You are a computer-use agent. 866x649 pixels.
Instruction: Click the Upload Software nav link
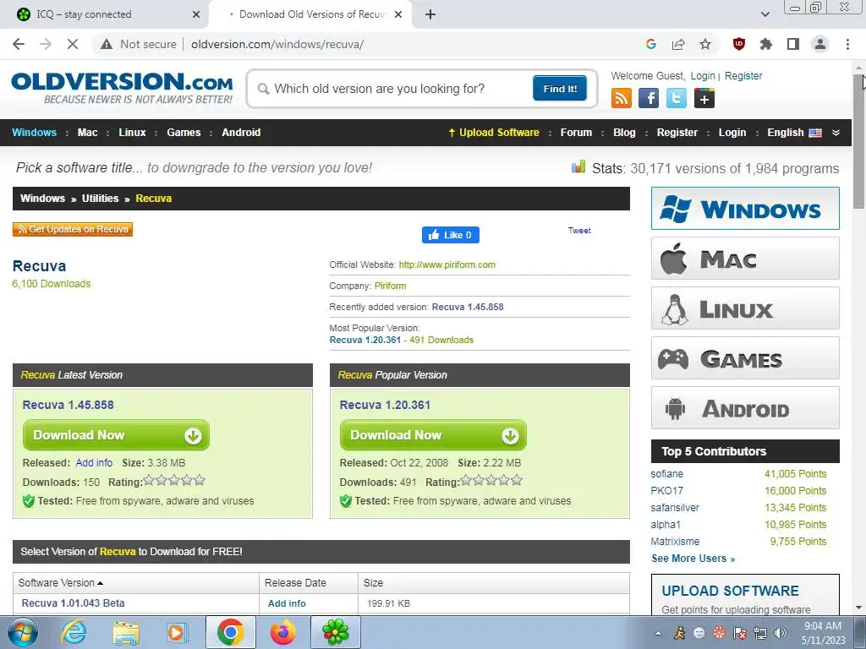(x=494, y=133)
